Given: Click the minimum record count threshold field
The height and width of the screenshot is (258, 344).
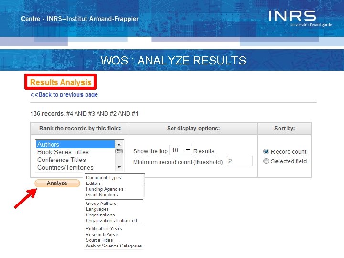Looking at the screenshot, I should coord(240,161).
